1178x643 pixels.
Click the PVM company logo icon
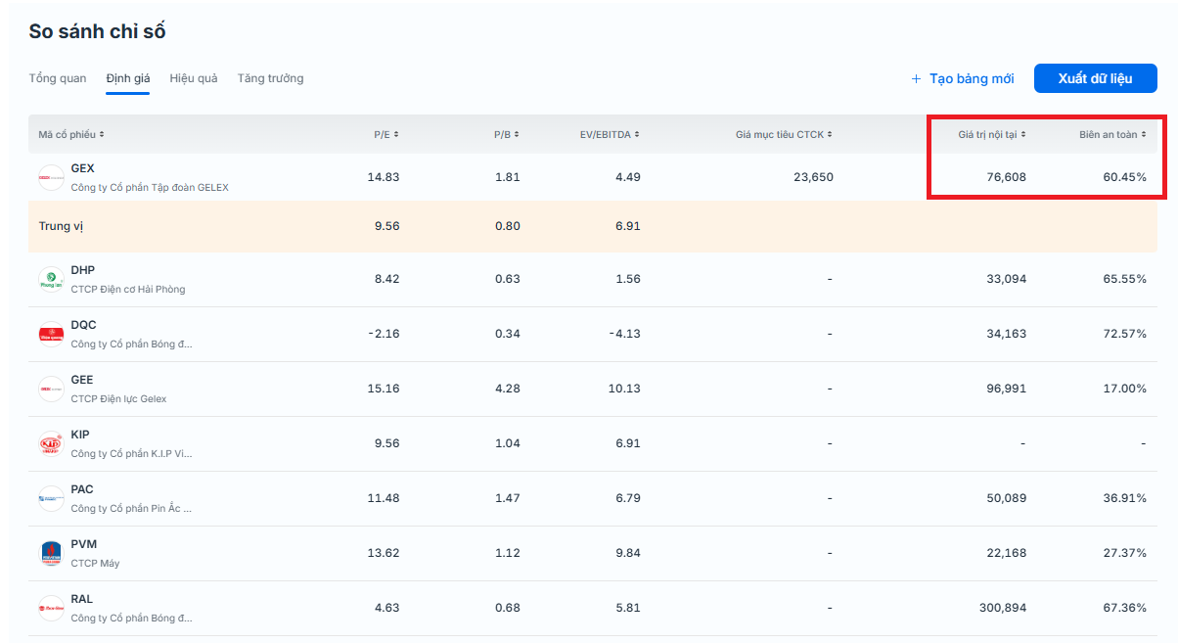click(51, 553)
